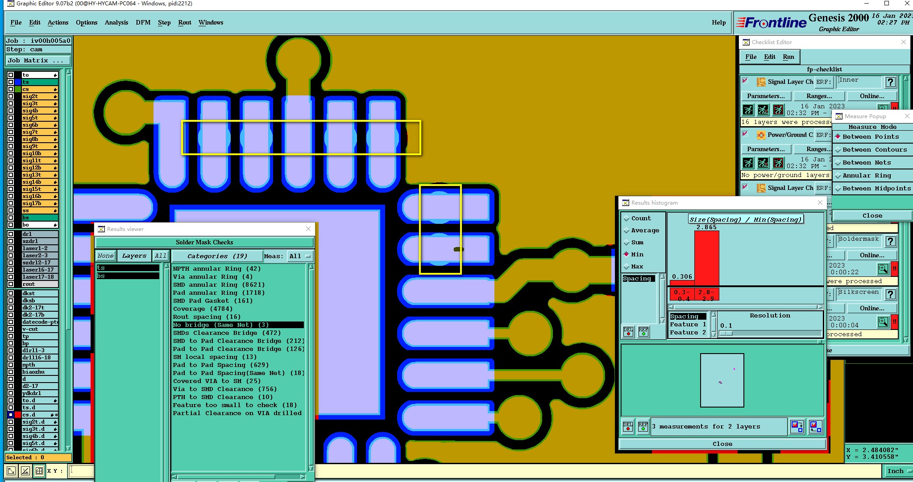Click Close in the Results histogram window
913x482 pixels.
click(722, 444)
